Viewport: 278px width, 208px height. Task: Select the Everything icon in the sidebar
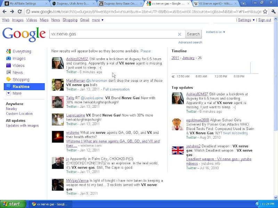[x=8, y=51]
